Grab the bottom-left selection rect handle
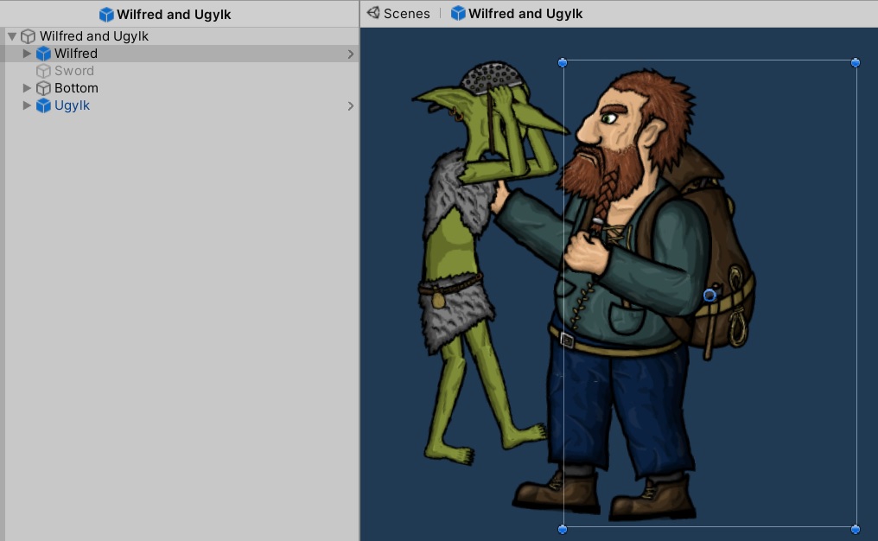The image size is (878, 541). [x=563, y=529]
